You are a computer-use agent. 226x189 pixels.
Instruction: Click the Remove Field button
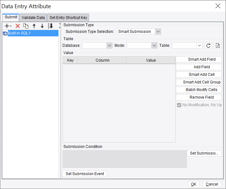click(x=199, y=97)
